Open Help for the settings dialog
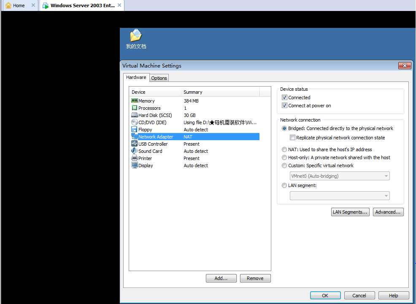The height and width of the screenshot is (304, 416). [394, 296]
